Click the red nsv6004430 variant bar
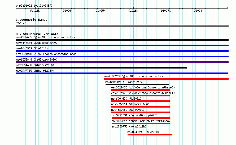The width and height of the screenshot is (236, 145). [x=141, y=101]
